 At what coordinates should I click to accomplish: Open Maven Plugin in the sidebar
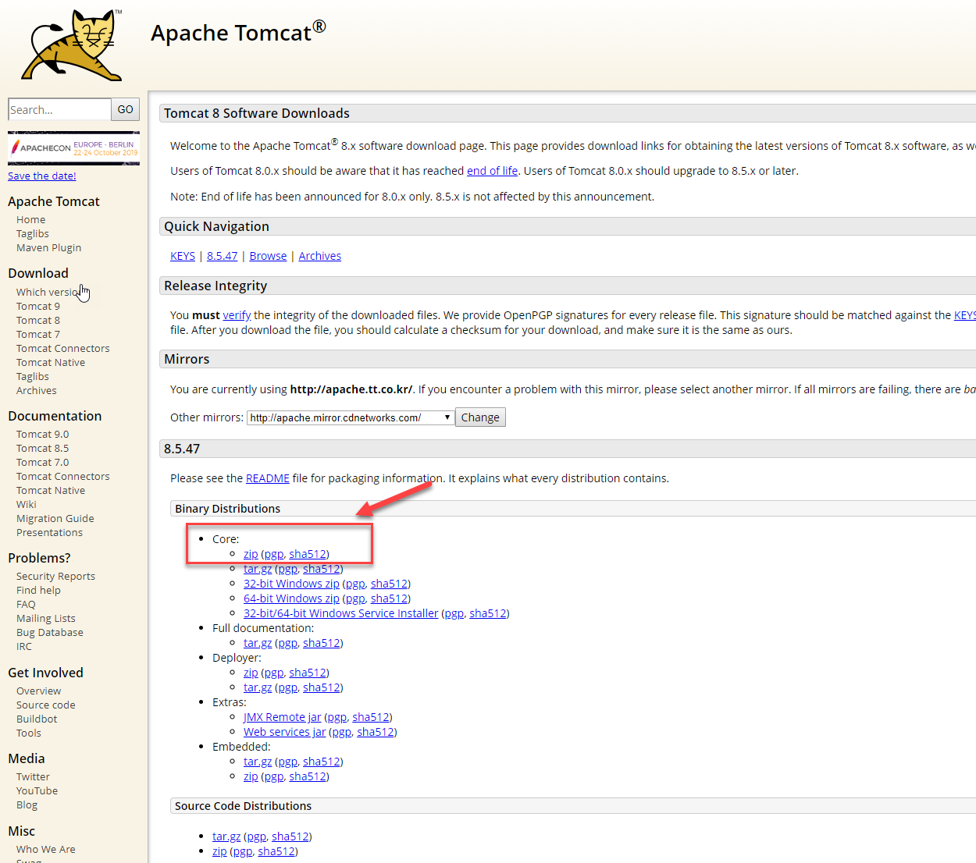48,248
